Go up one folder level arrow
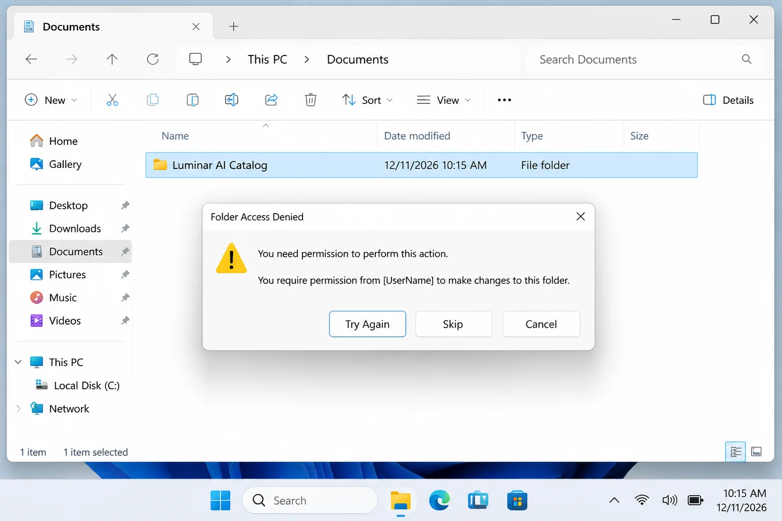Screen dimensions: 782x521 coord(112,59)
